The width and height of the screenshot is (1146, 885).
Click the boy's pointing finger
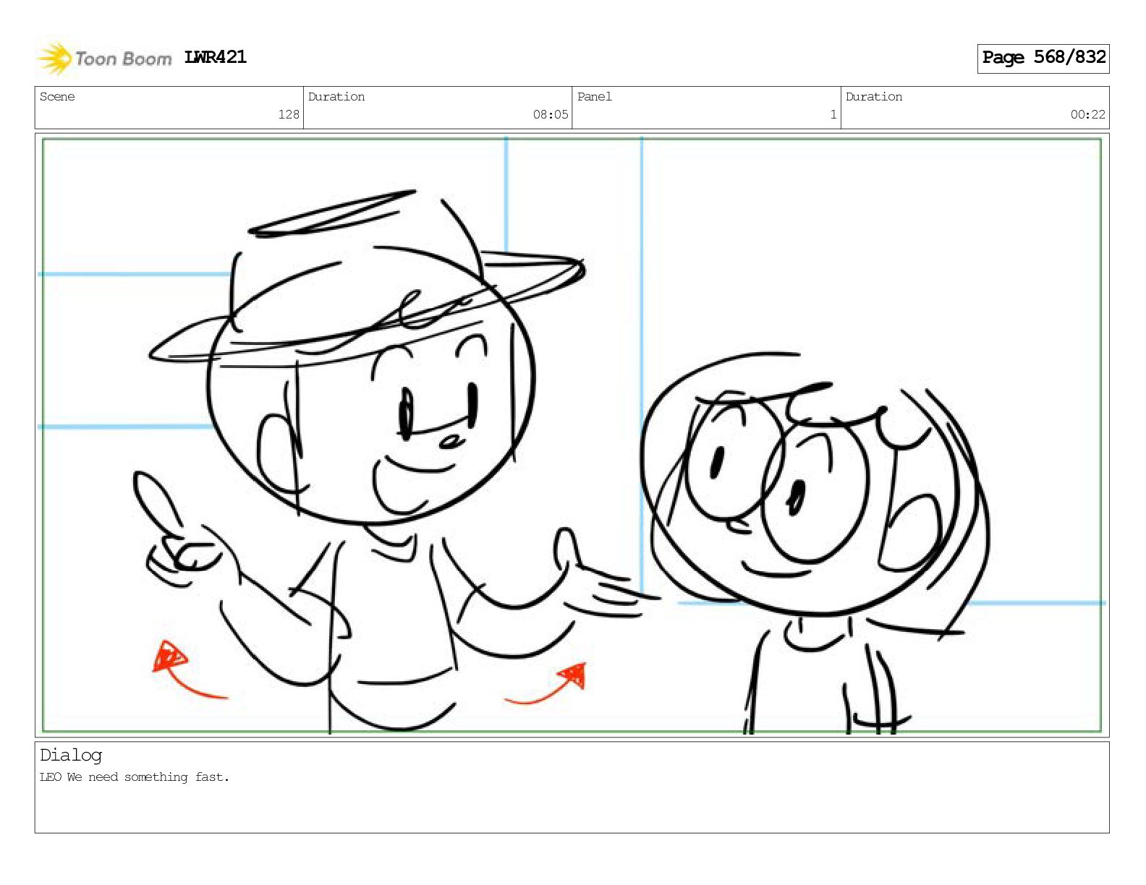(156, 503)
